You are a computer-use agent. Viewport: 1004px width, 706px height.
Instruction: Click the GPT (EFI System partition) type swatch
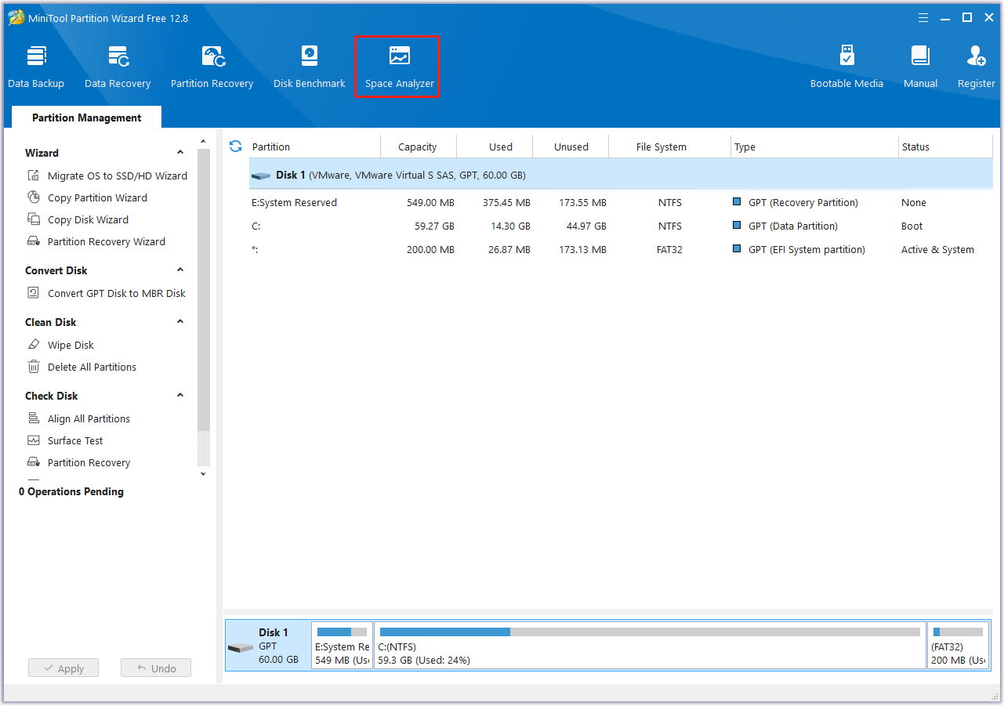click(x=737, y=248)
